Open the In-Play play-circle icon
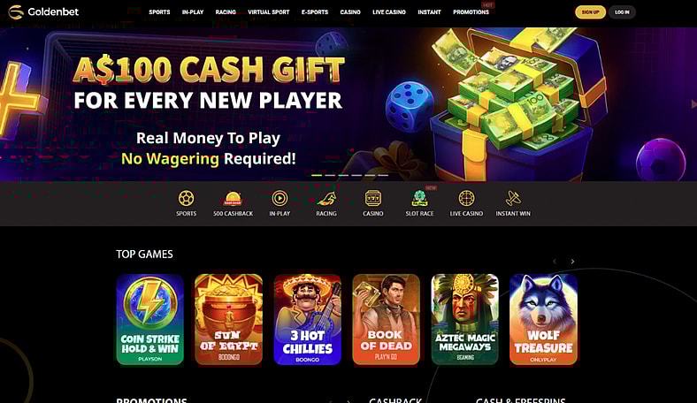 click(280, 198)
